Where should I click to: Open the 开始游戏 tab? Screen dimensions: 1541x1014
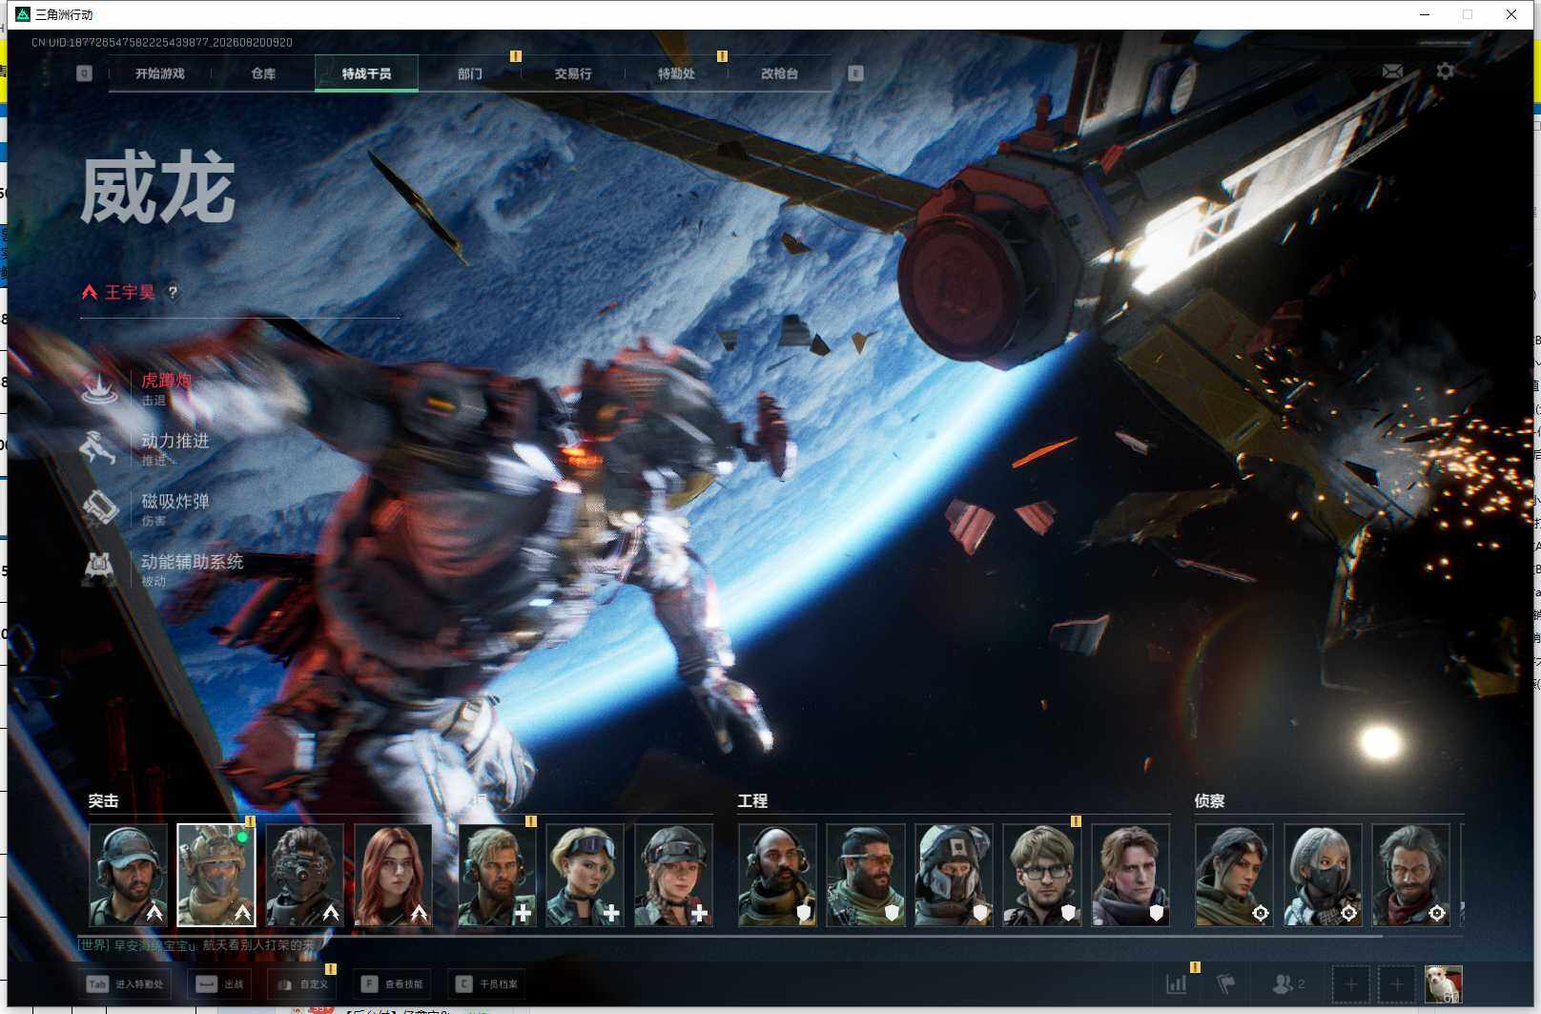159,73
